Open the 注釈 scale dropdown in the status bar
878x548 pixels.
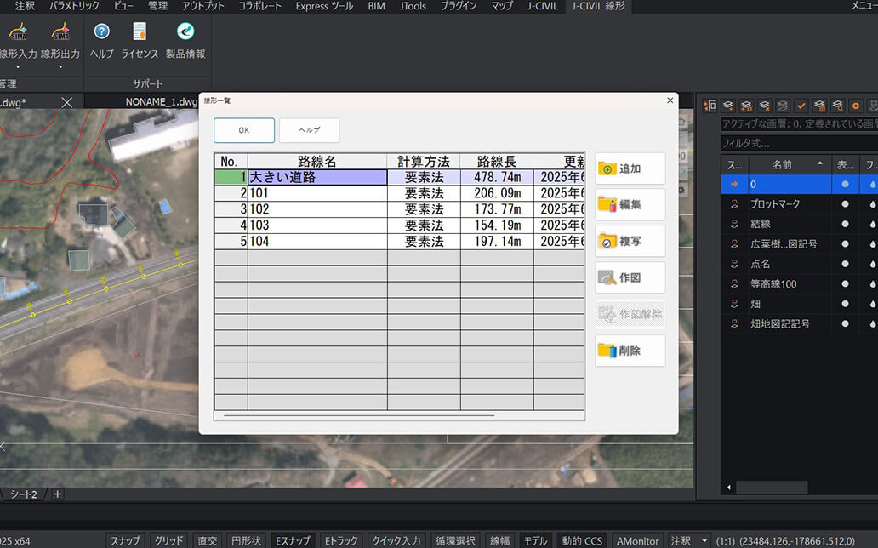tap(704, 540)
